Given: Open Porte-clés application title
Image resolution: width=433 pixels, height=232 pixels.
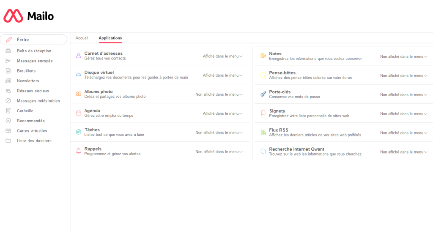Looking at the screenshot, I should coord(280,92).
